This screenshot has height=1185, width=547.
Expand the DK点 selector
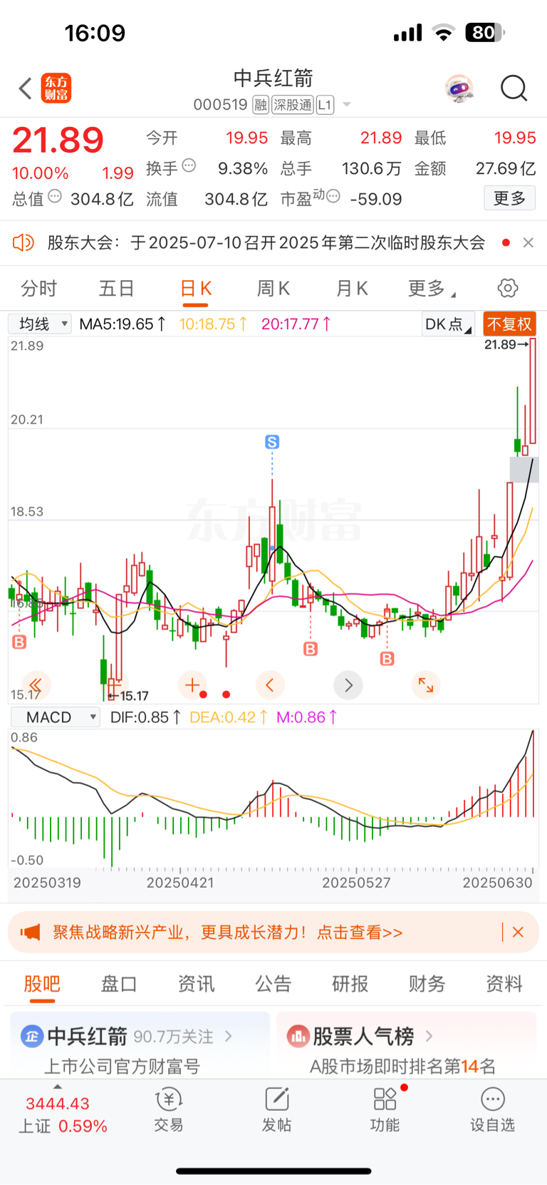pyautogui.click(x=447, y=324)
